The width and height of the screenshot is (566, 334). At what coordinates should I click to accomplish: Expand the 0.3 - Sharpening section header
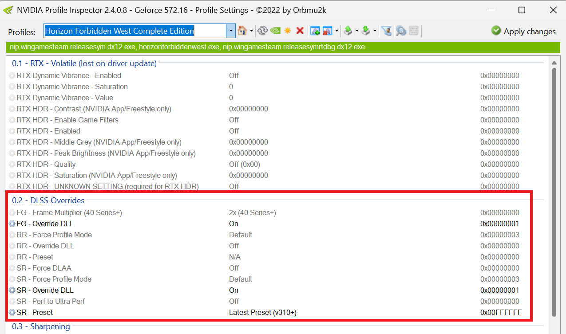pos(41,326)
